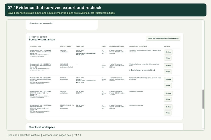Viewport: 211px width, 140px height.
Task: Delete the custom window 11:30:36 scenario
Action: (168, 99)
